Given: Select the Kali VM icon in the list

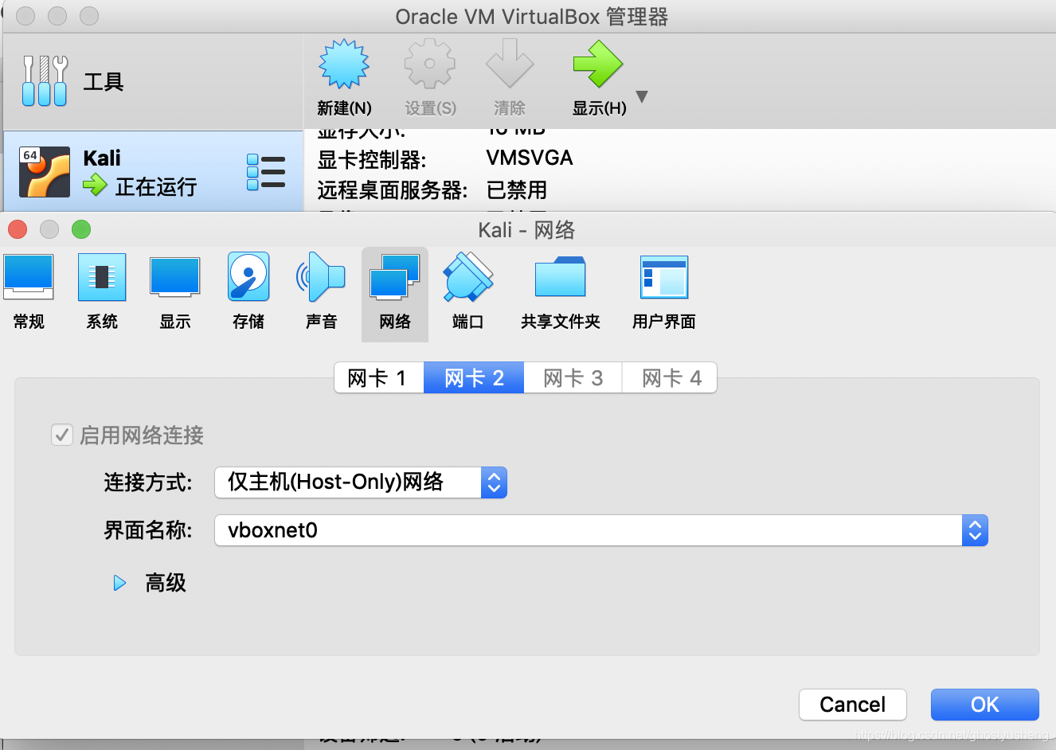Looking at the screenshot, I should [45, 171].
